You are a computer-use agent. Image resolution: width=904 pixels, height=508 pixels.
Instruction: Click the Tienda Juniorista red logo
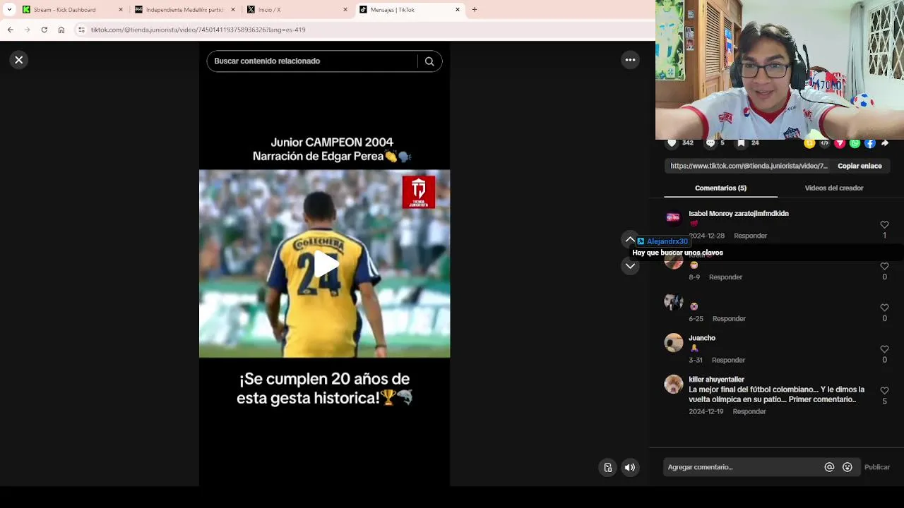(x=419, y=192)
